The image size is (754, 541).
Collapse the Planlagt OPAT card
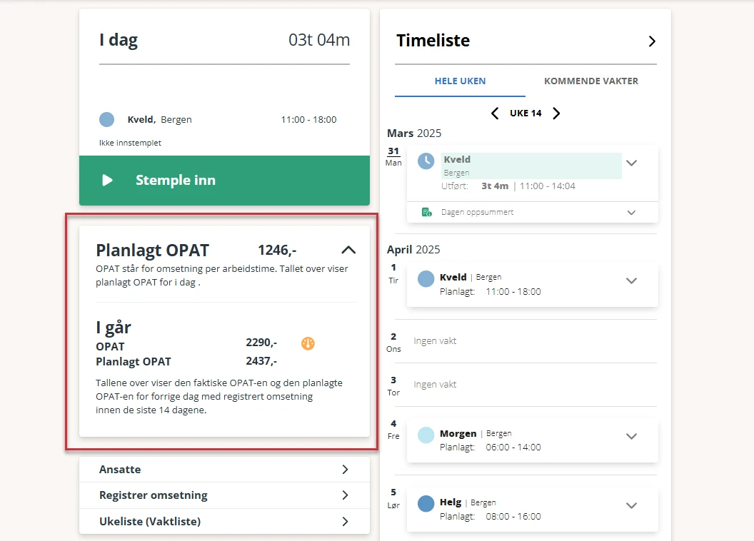(x=348, y=250)
